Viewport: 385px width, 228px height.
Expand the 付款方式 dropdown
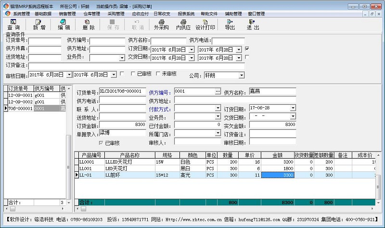point(218,108)
